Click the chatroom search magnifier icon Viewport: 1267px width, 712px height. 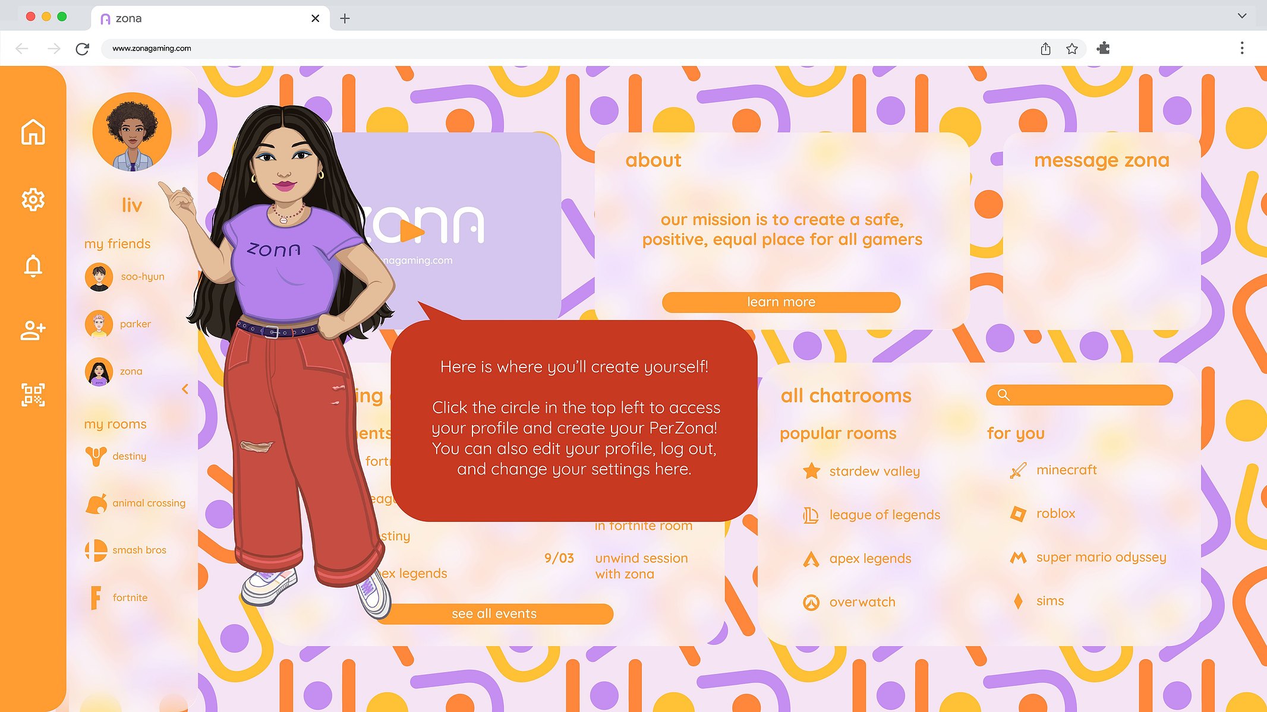coord(1003,395)
